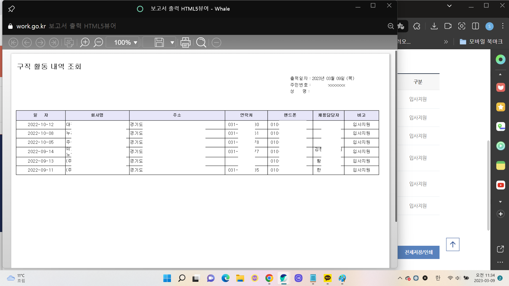
Task: Toggle Korean input language indicator
Action: [x=438, y=278]
